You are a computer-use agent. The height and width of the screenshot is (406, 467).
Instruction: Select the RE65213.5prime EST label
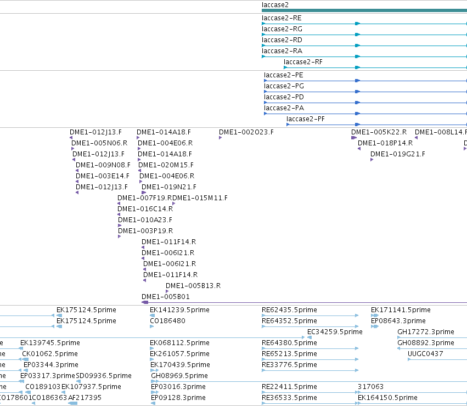point(289,354)
